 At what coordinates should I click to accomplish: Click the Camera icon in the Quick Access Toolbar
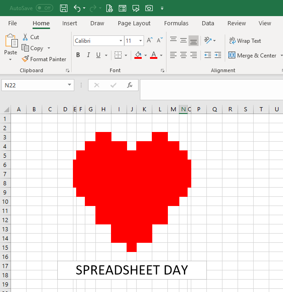click(x=149, y=8)
